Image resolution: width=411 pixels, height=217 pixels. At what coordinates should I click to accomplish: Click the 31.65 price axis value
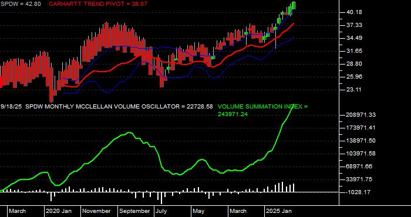tap(353, 51)
